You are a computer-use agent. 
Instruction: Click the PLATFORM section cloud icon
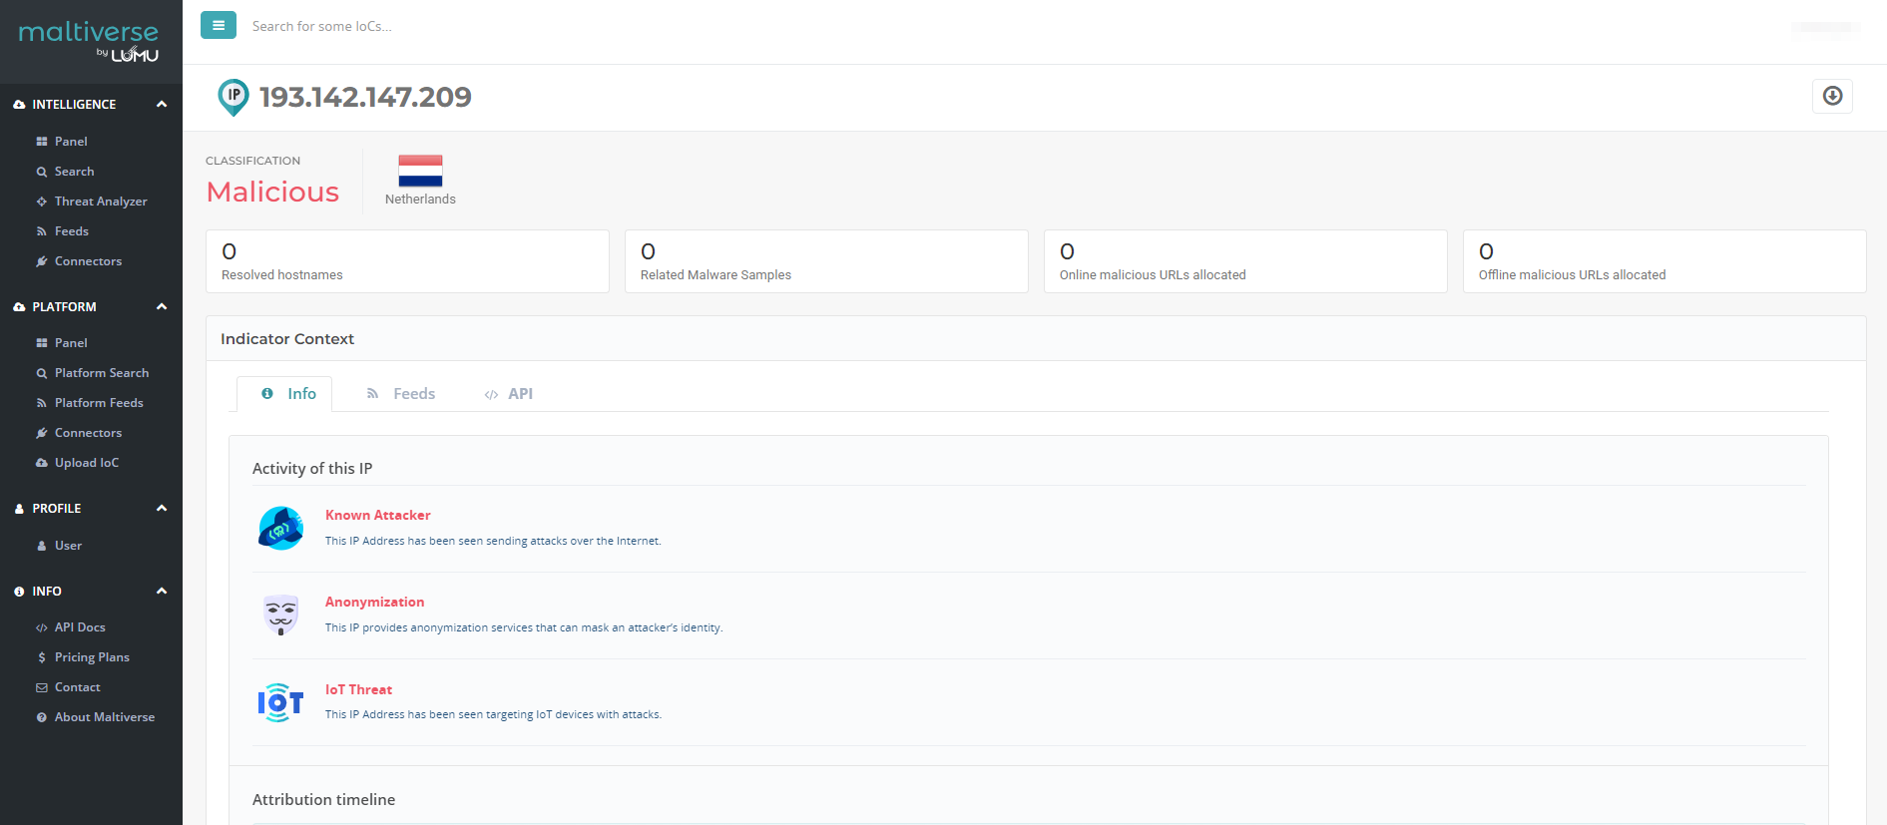coord(19,307)
